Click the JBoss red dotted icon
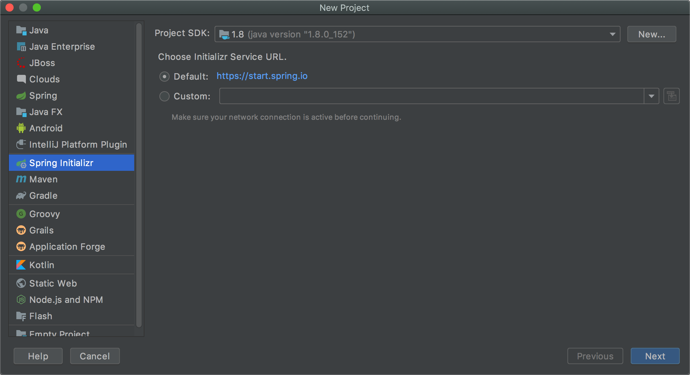This screenshot has height=375, width=690. click(x=21, y=63)
